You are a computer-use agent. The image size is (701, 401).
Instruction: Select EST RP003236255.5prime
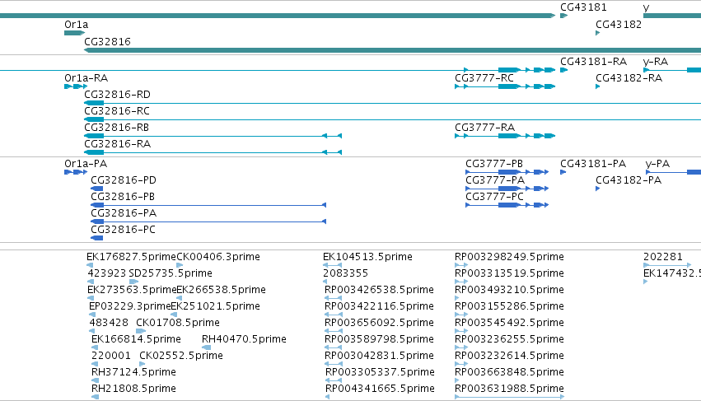pyautogui.click(x=509, y=339)
